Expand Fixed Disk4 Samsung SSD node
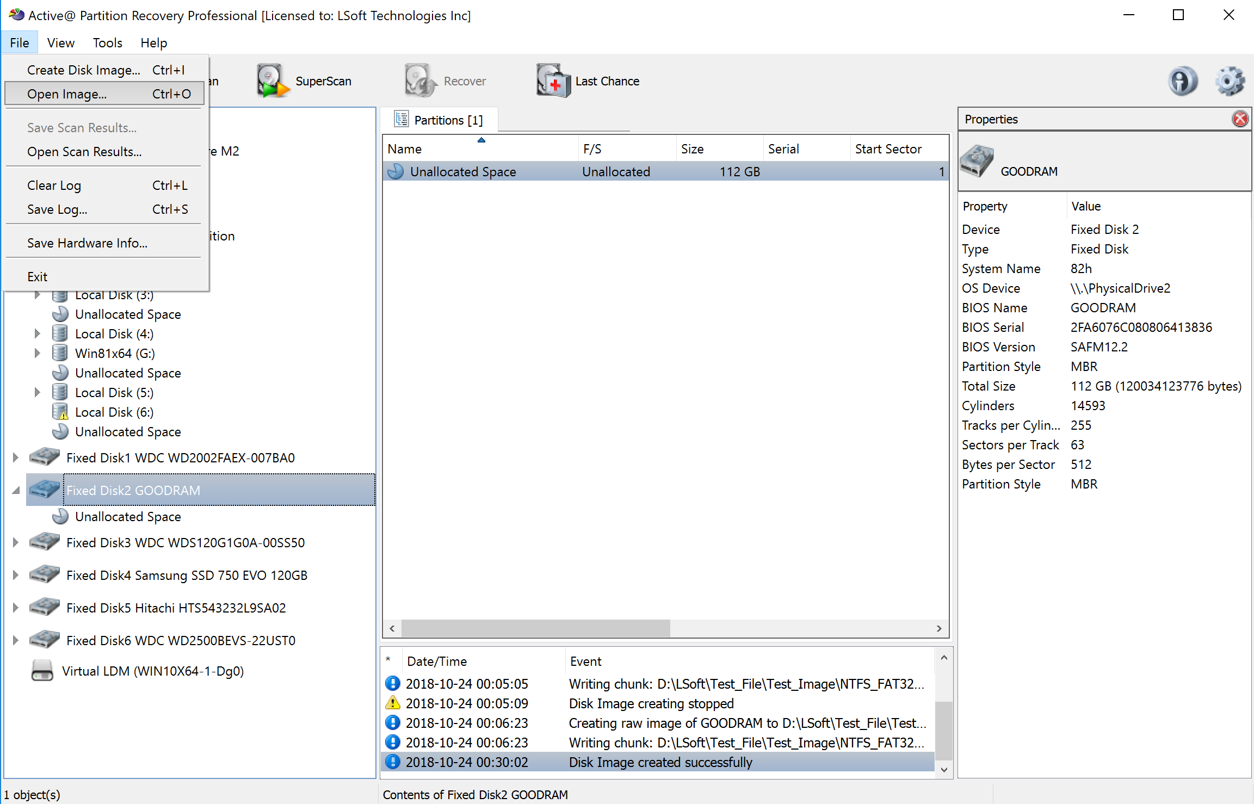Image resolution: width=1254 pixels, height=804 pixels. pos(16,575)
